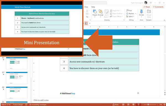This screenshot has width=166, height=106.
Task: Customize Quick Access Toolbar dropdown
Action: click(90, 24)
